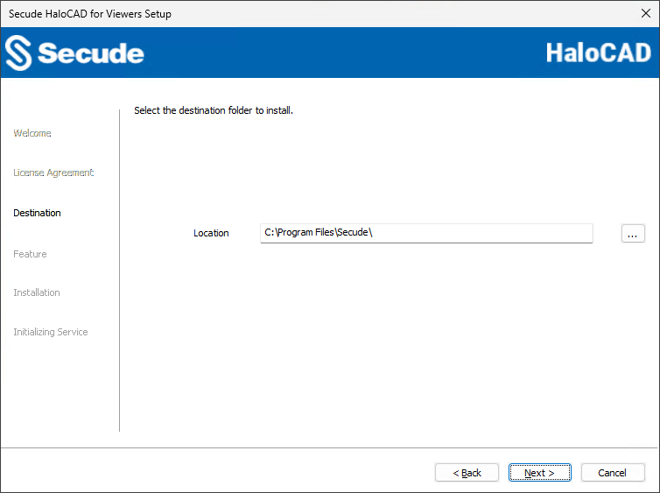
Task: Cancel the HaloCAD setup
Action: pyautogui.click(x=612, y=473)
